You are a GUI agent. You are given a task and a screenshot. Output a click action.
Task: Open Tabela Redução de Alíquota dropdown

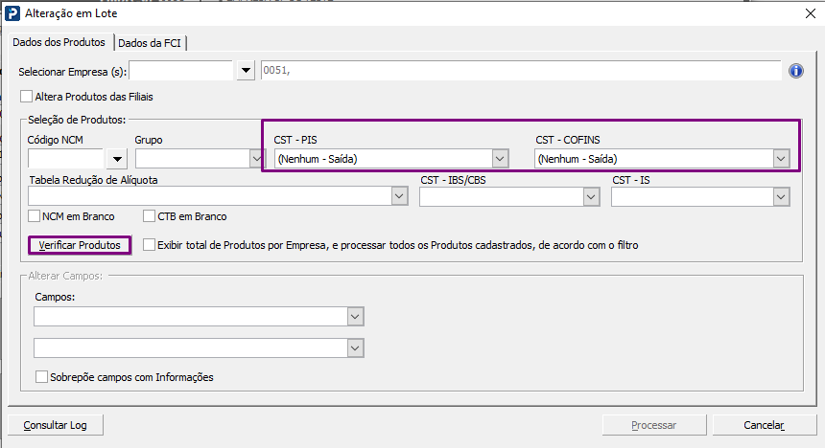pyautogui.click(x=399, y=196)
